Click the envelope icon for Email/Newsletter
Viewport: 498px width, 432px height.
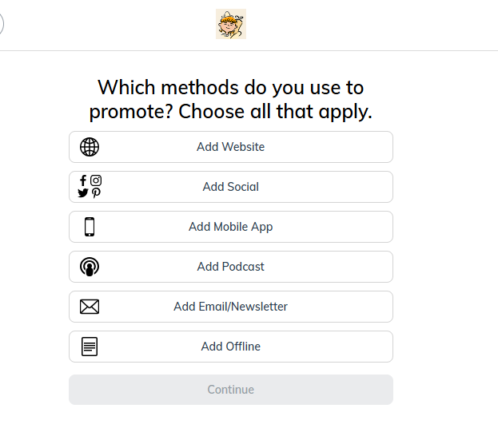[90, 307]
